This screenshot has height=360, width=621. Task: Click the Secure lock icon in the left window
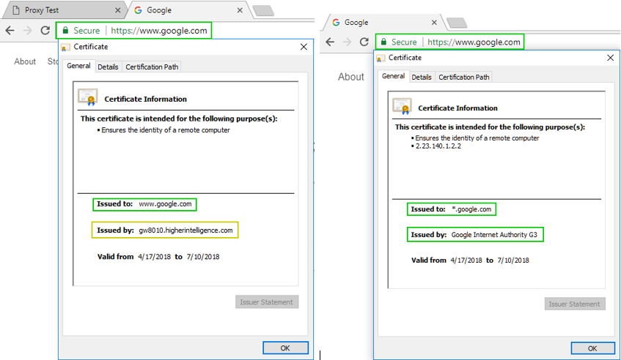click(x=65, y=31)
